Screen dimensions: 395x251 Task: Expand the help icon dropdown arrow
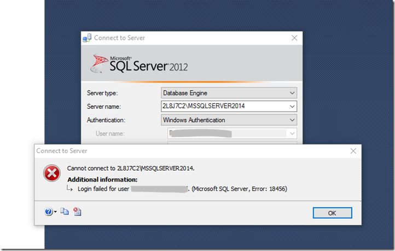55,212
